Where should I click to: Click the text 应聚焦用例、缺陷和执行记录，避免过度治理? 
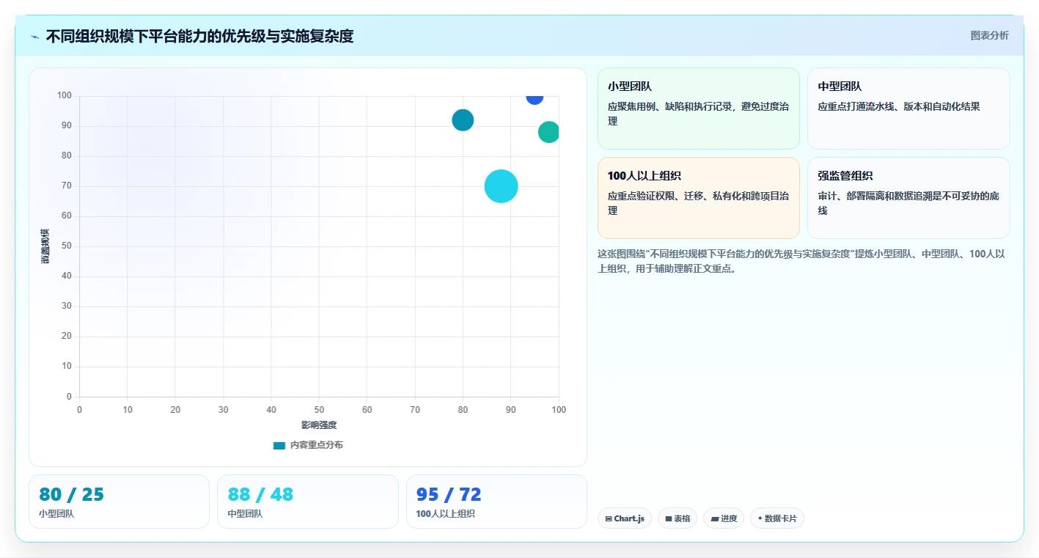698,114
